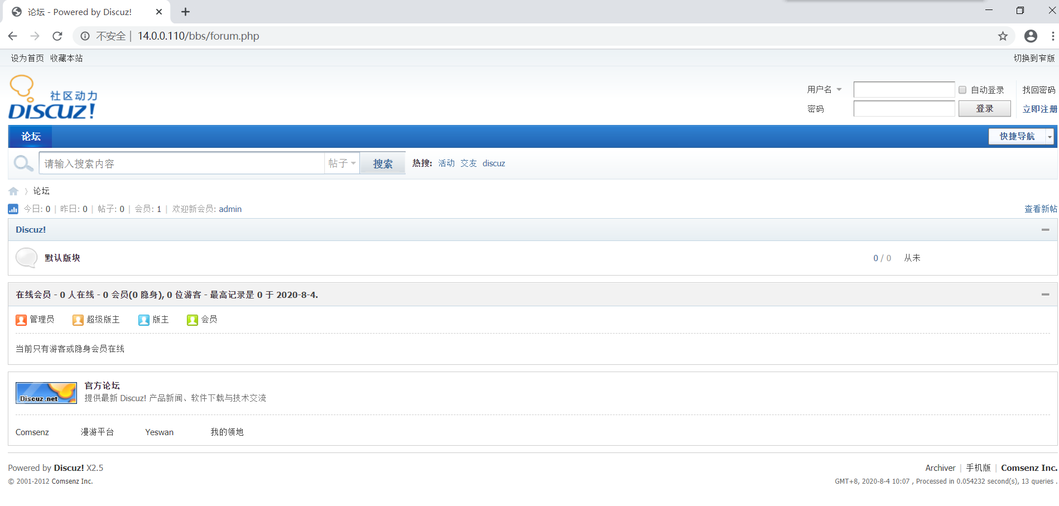
Task: Open the 快捷导航 menu button
Action: (x=1017, y=137)
